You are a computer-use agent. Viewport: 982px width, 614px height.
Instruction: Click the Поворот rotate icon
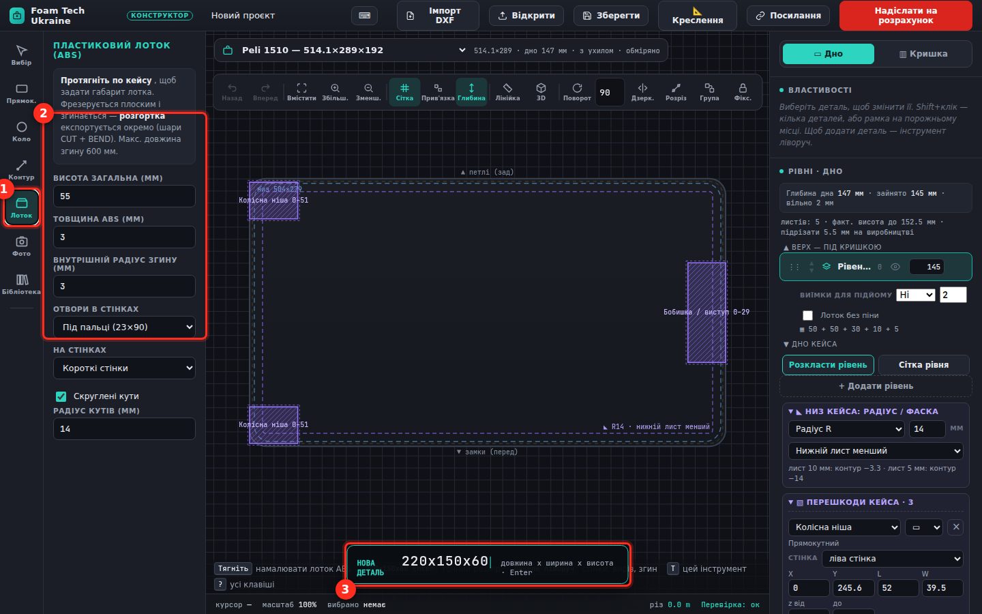pyautogui.click(x=577, y=92)
